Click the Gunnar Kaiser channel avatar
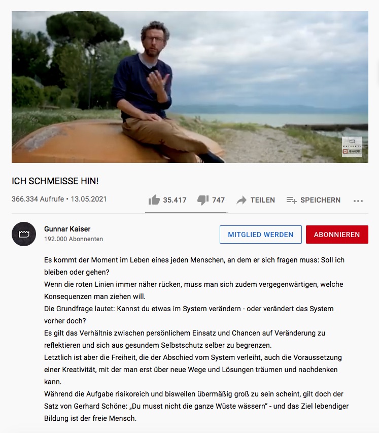 tap(24, 234)
